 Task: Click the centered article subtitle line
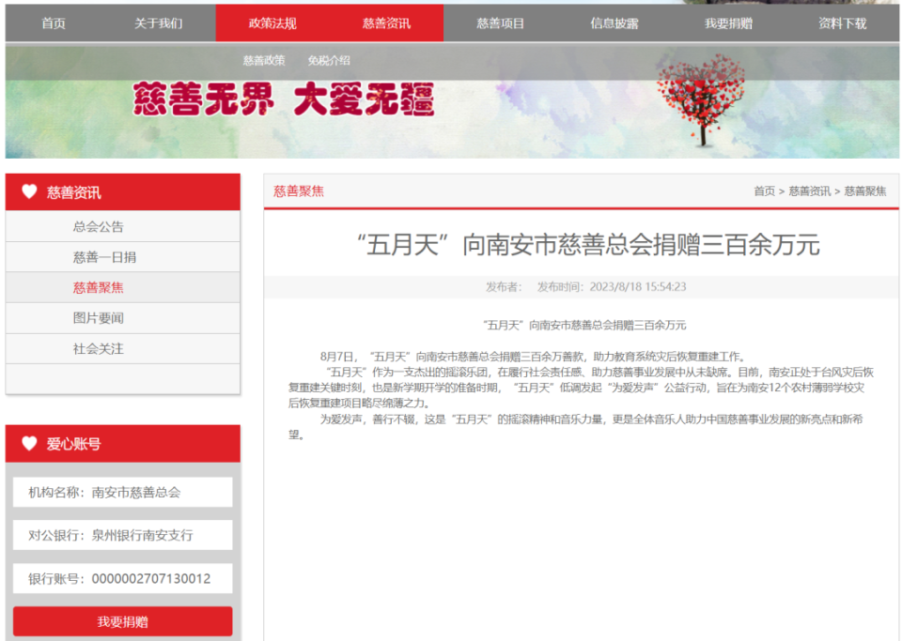pos(584,325)
